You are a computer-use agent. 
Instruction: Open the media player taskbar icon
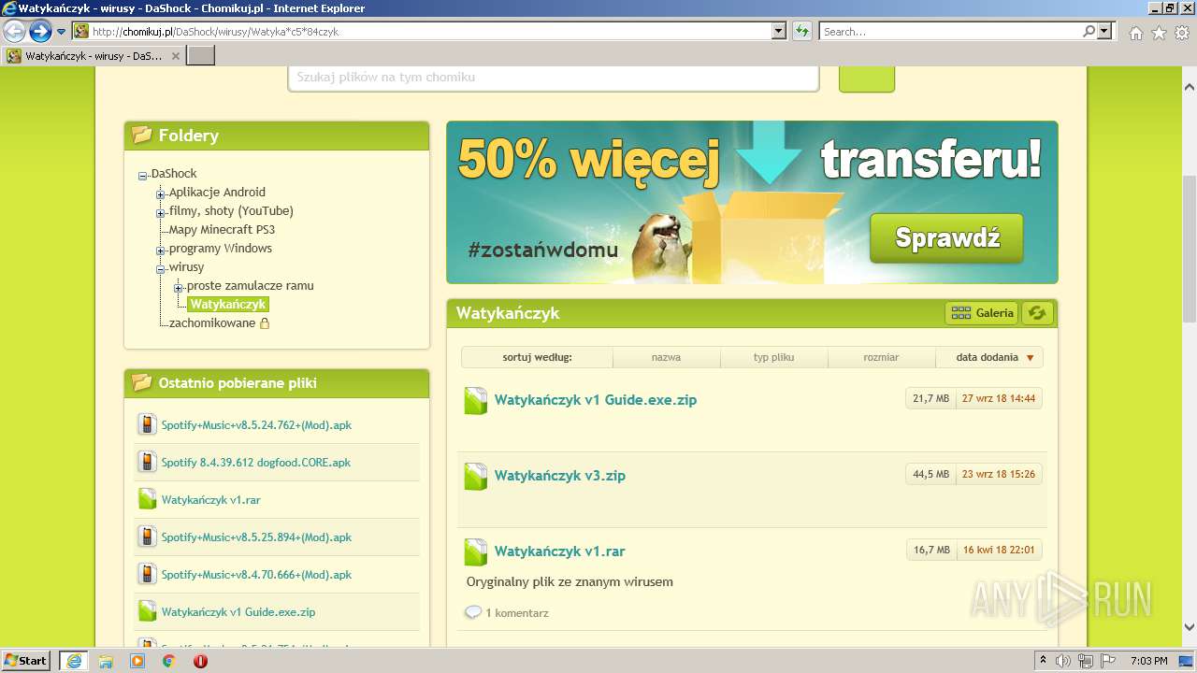tap(137, 661)
